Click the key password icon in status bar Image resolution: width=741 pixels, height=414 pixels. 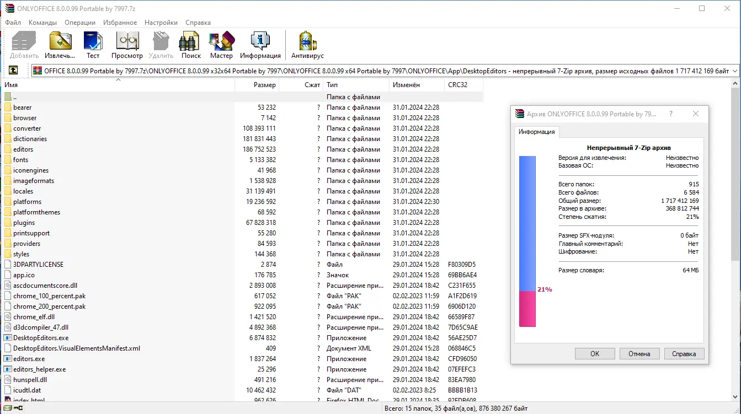(x=18, y=408)
